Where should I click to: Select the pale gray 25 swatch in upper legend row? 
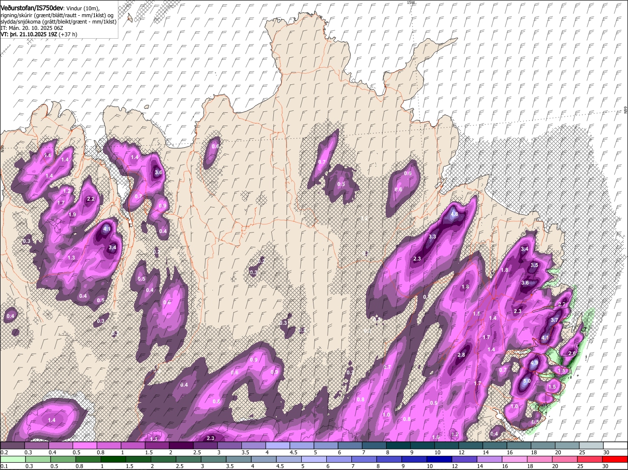pos(592,445)
